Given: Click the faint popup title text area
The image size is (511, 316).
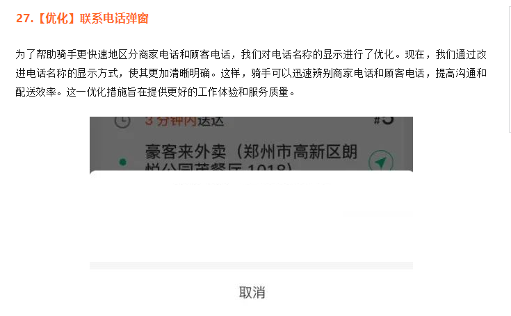Looking at the screenshot, I should click(x=251, y=184).
